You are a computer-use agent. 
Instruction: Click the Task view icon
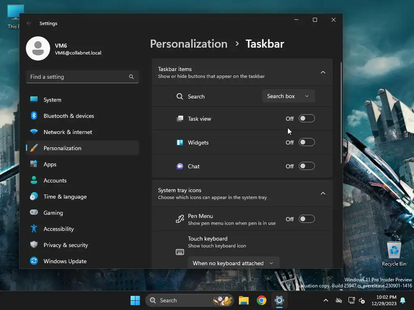[x=180, y=118]
